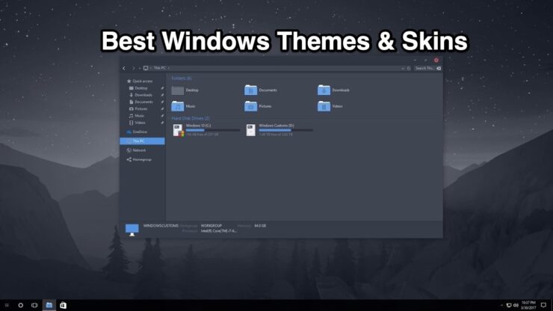This screenshot has height=311, width=553.
Task: Click the search box end icon
Action: click(x=439, y=69)
